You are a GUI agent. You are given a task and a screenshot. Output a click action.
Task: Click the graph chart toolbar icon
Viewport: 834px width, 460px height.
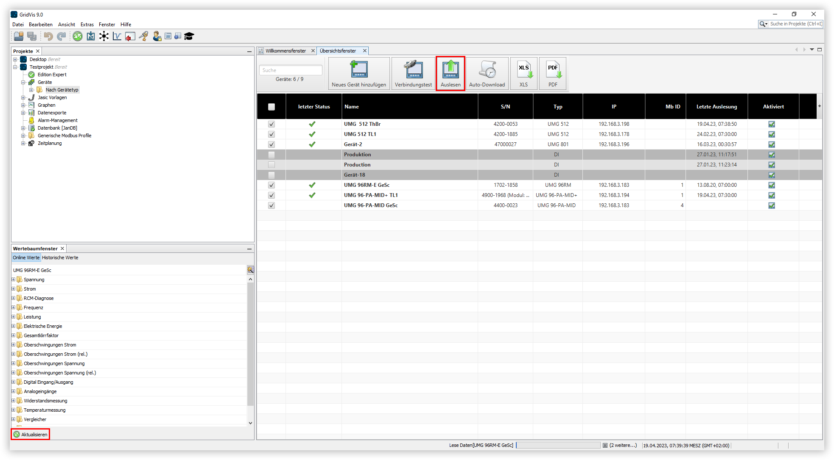click(x=117, y=36)
